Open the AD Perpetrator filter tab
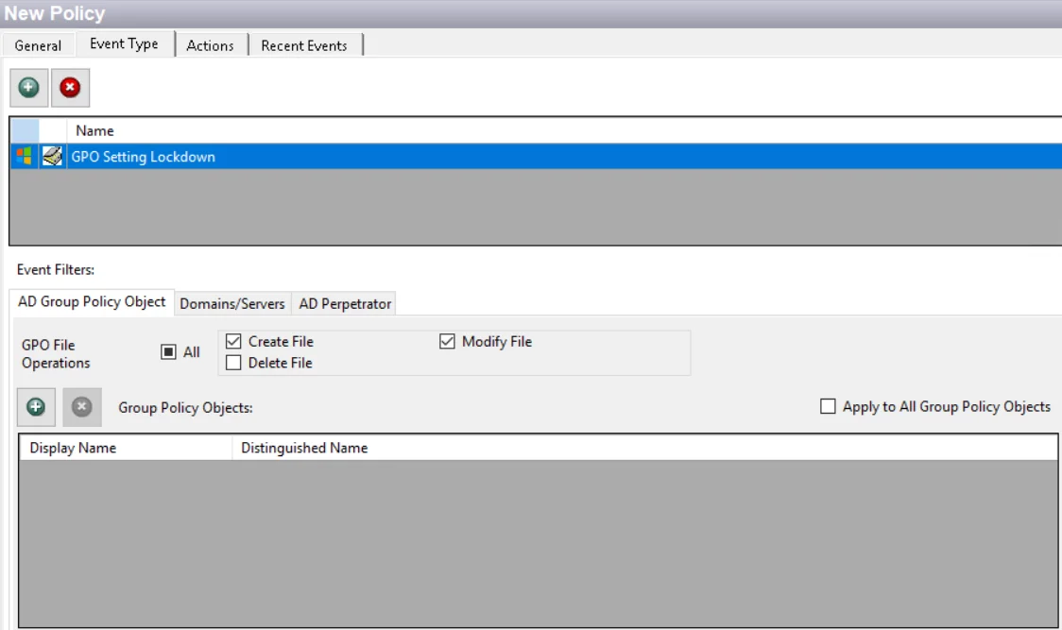The image size is (1062, 630). pos(346,303)
